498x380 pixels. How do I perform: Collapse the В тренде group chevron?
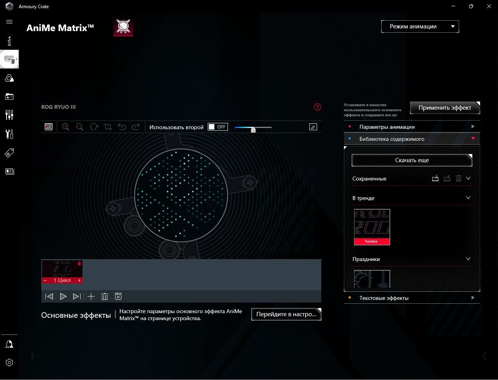coord(468,198)
